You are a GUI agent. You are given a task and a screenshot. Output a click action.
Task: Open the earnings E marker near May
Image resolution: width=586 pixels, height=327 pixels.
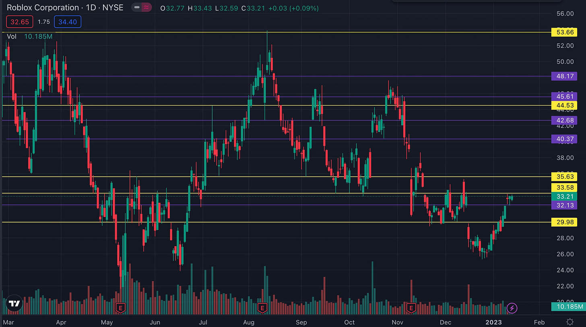pos(120,308)
